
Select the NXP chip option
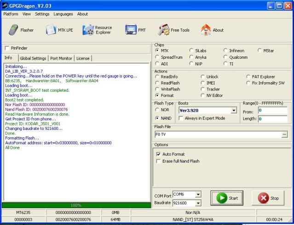pos(191,64)
